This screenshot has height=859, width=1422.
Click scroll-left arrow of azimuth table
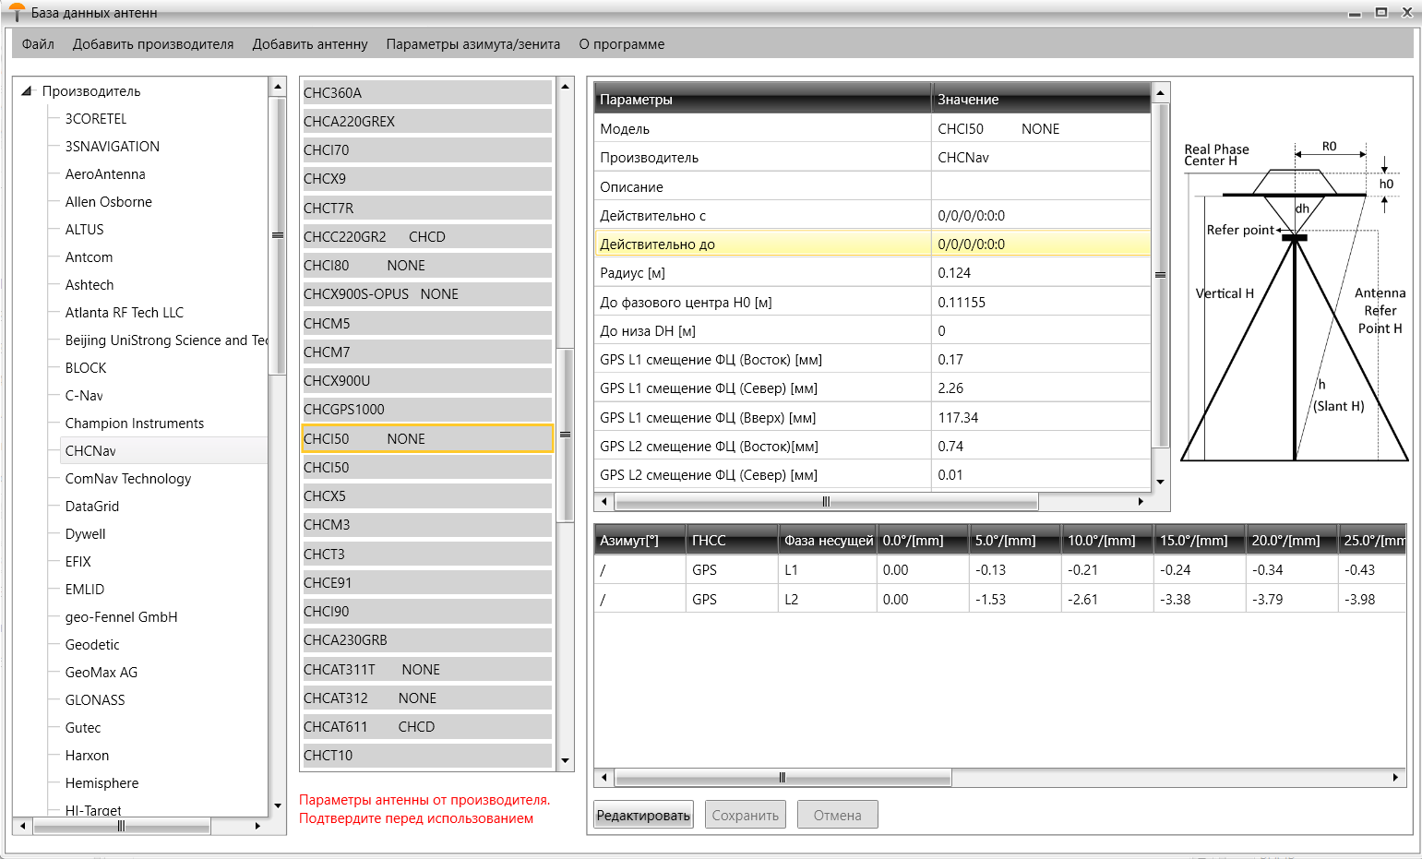[604, 778]
